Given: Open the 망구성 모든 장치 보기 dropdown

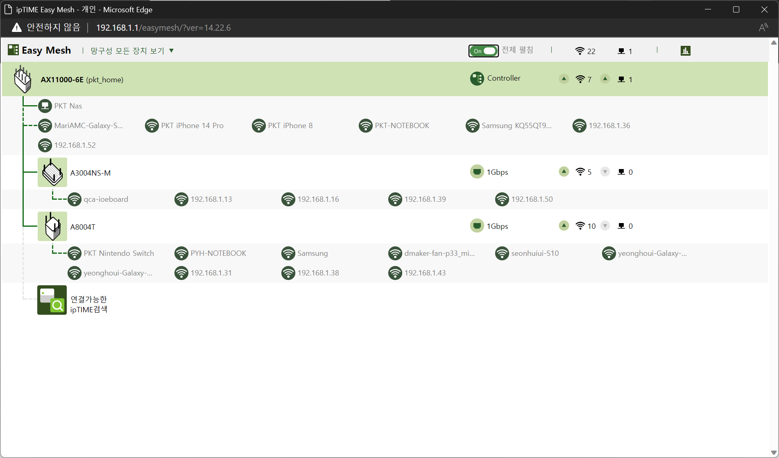Looking at the screenshot, I should (132, 51).
